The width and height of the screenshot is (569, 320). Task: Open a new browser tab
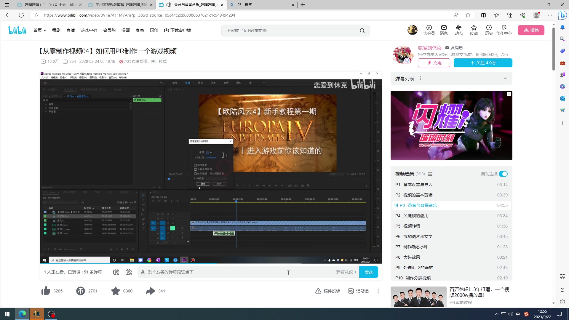tap(303, 5)
